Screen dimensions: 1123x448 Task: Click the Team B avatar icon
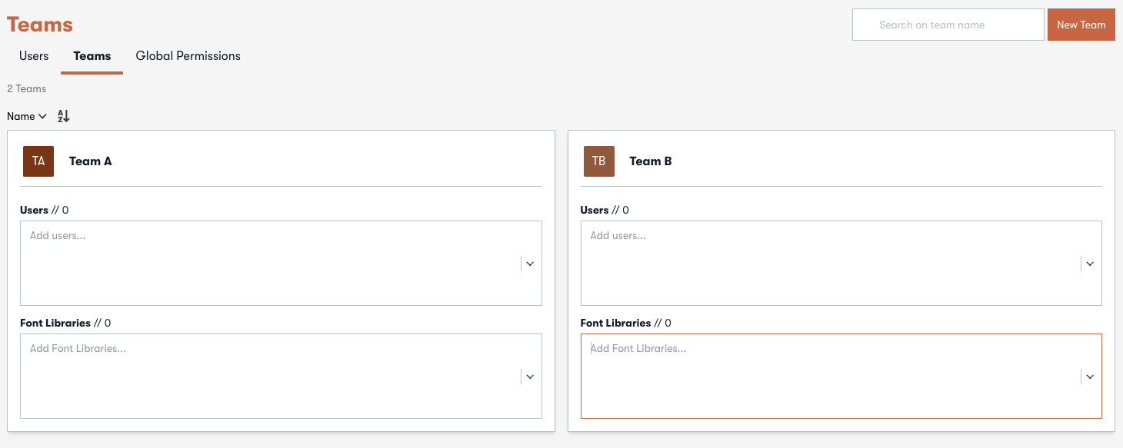coord(598,161)
